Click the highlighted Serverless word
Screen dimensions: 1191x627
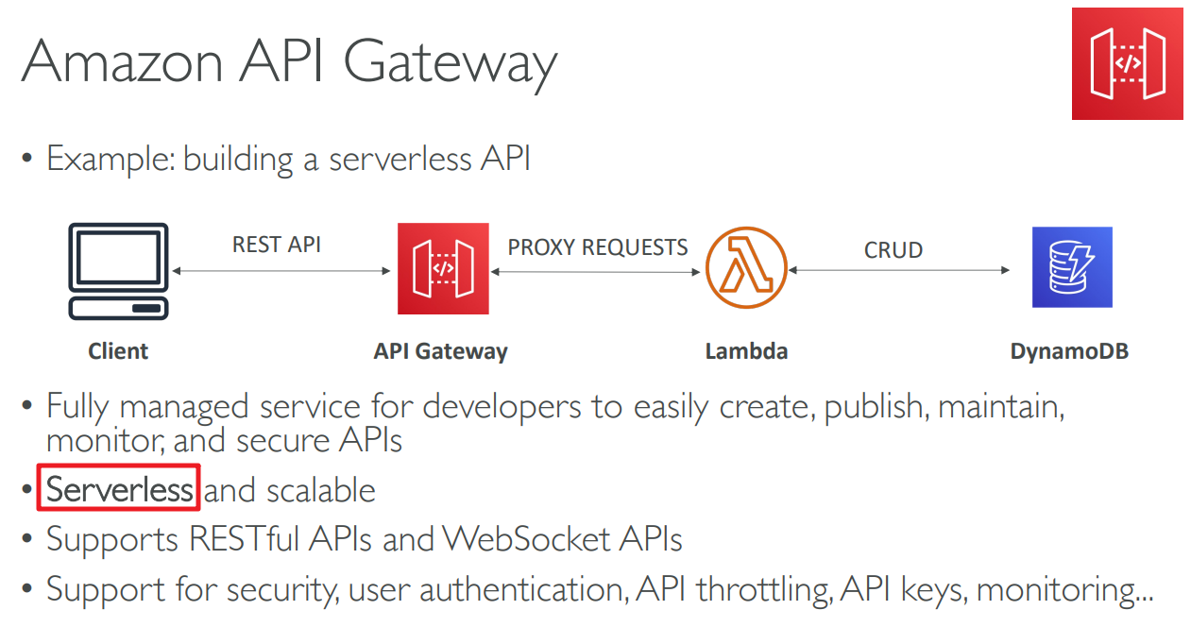point(119,489)
